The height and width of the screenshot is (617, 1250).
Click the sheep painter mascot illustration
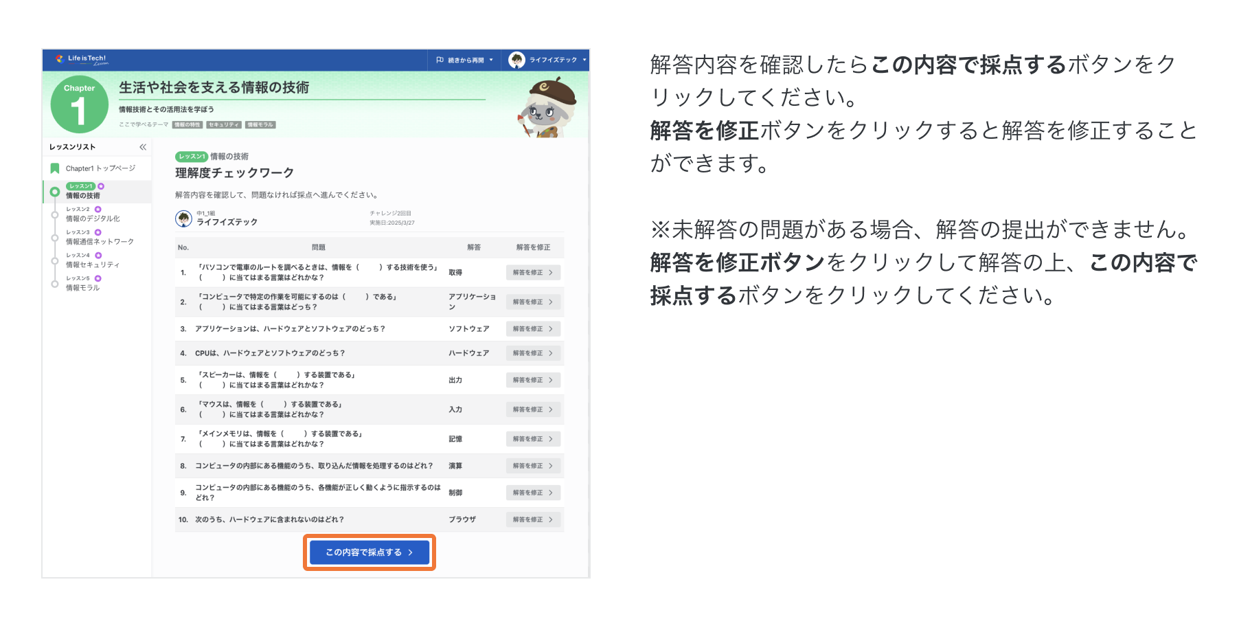pos(547,107)
